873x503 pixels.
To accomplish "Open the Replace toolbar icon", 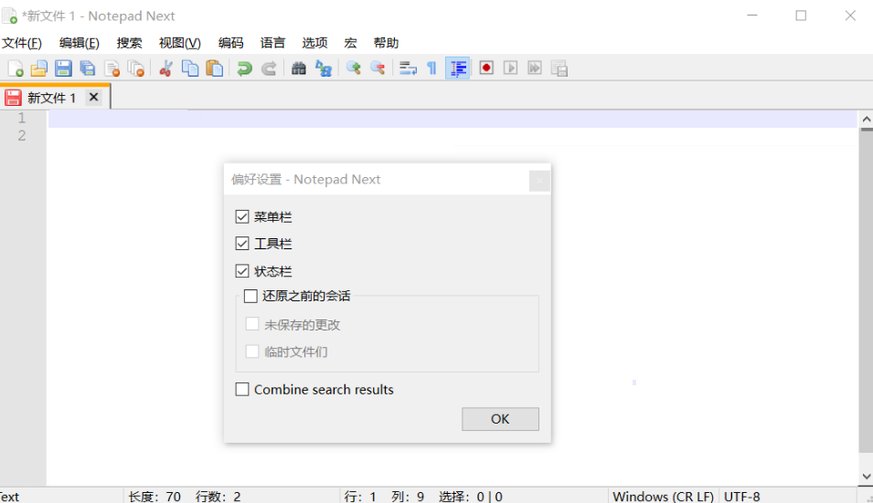I will (x=324, y=68).
